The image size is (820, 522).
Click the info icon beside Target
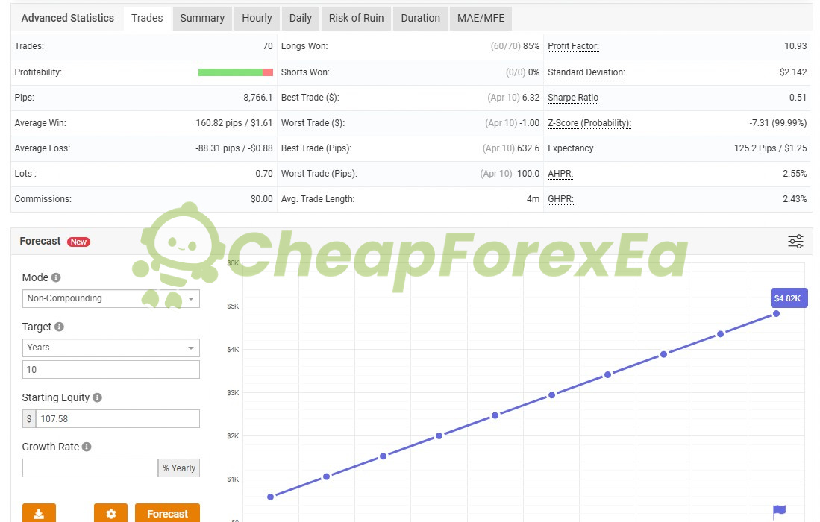click(59, 327)
